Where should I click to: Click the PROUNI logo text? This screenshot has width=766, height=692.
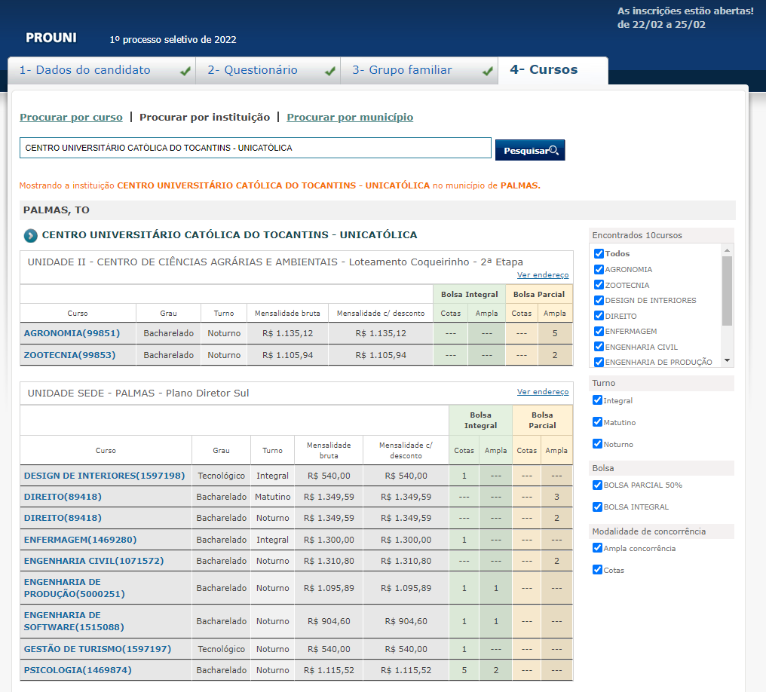[x=51, y=38]
